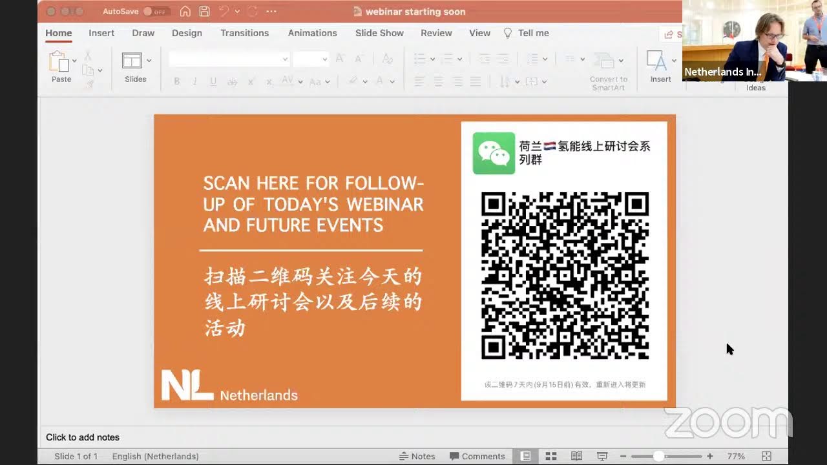
Task: Toggle Italic formatting
Action: point(194,81)
